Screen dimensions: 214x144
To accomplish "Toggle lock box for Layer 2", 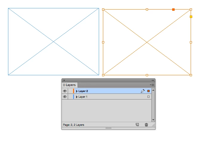I will click(70, 91).
